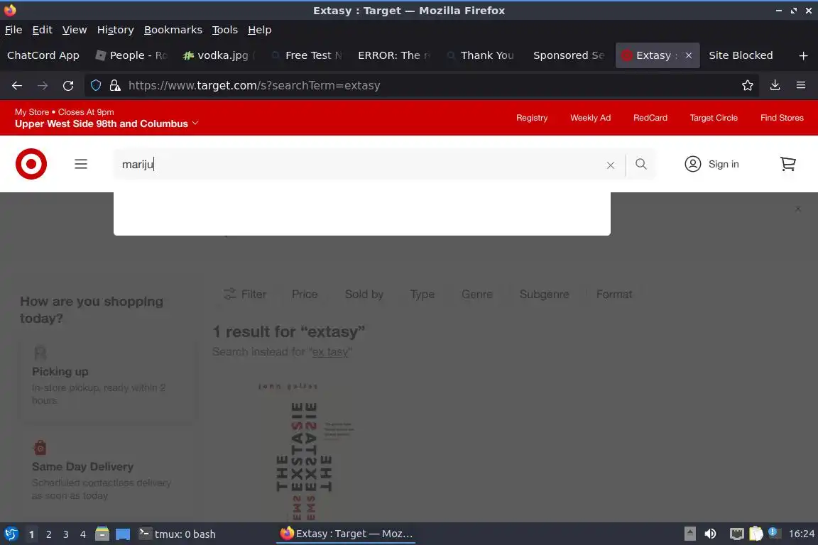Viewport: 818px width, 545px height.
Task: Open the Edit menu
Action: pos(43,30)
